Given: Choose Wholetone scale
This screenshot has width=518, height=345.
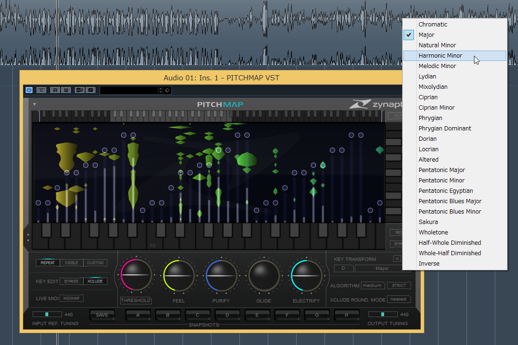Looking at the screenshot, I should pos(455,233).
